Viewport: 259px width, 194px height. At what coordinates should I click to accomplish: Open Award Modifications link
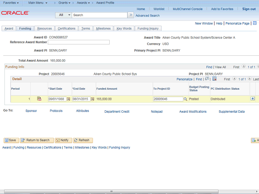coord(193,112)
